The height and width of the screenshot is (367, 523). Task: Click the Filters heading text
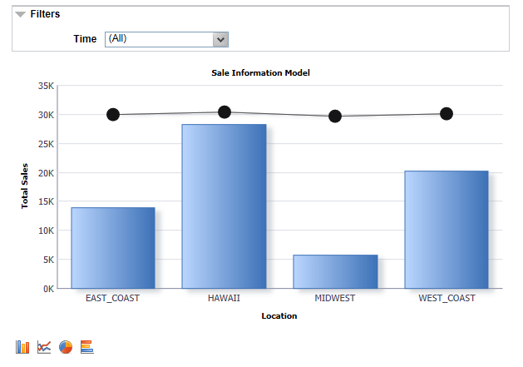[x=45, y=14]
